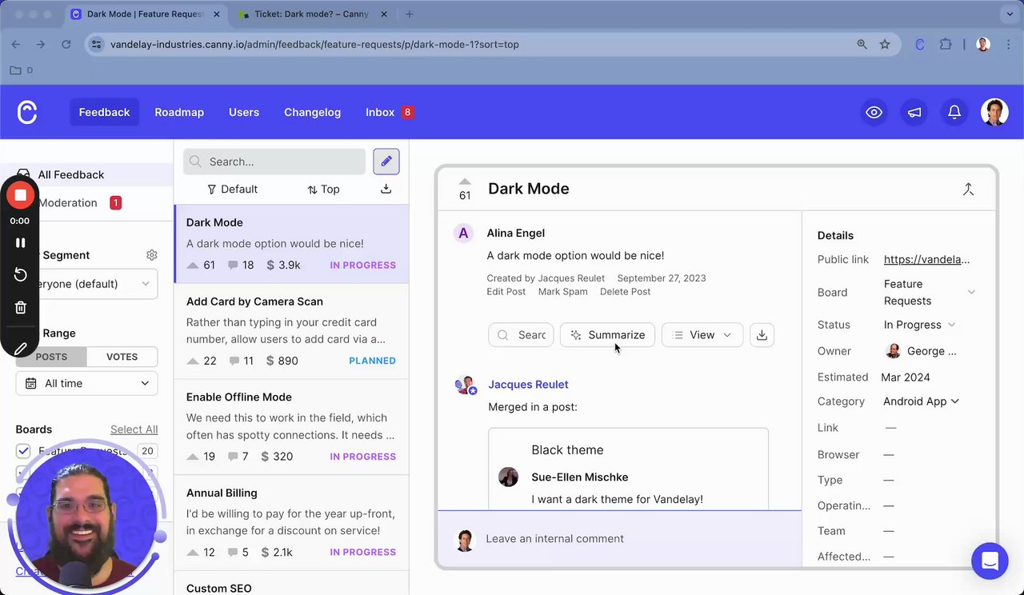
Task: Open the Users nav tab
Action: coord(244,112)
